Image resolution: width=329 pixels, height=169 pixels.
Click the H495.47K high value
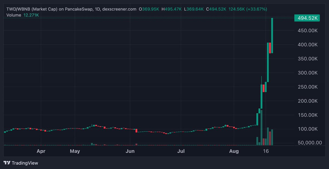point(172,9)
